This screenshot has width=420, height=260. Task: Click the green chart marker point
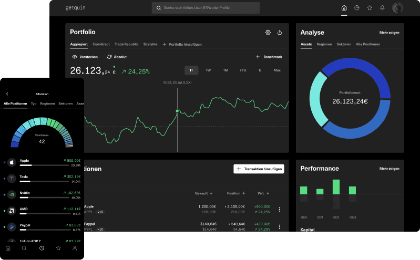pos(177,111)
